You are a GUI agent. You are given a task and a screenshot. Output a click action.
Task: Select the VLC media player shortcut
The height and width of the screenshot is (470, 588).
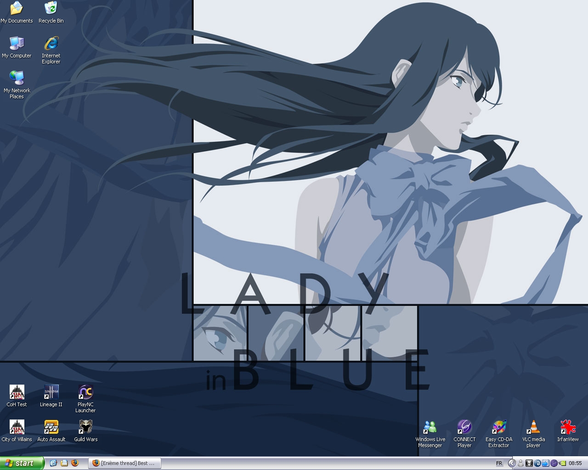(533, 434)
